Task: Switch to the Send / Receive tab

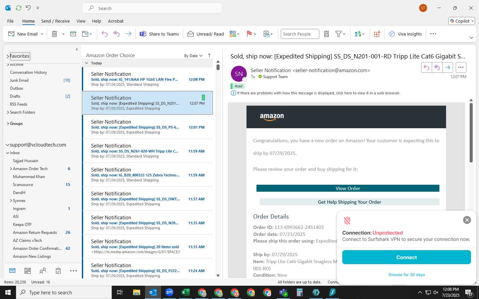Action: pyautogui.click(x=55, y=21)
